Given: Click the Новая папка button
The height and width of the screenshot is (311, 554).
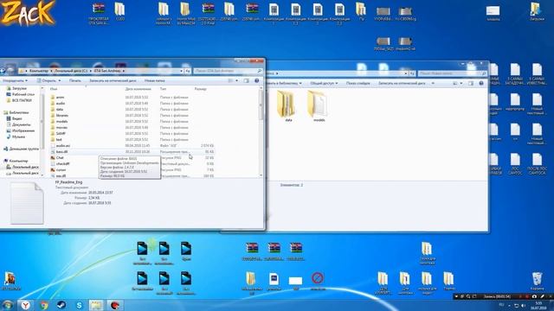Looking at the screenshot, I should (x=155, y=80).
